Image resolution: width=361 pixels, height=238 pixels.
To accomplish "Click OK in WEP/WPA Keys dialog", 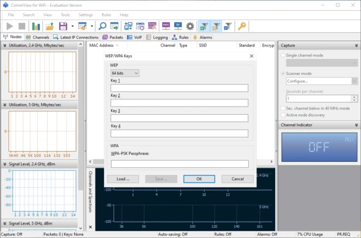I will pyautogui.click(x=199, y=179).
